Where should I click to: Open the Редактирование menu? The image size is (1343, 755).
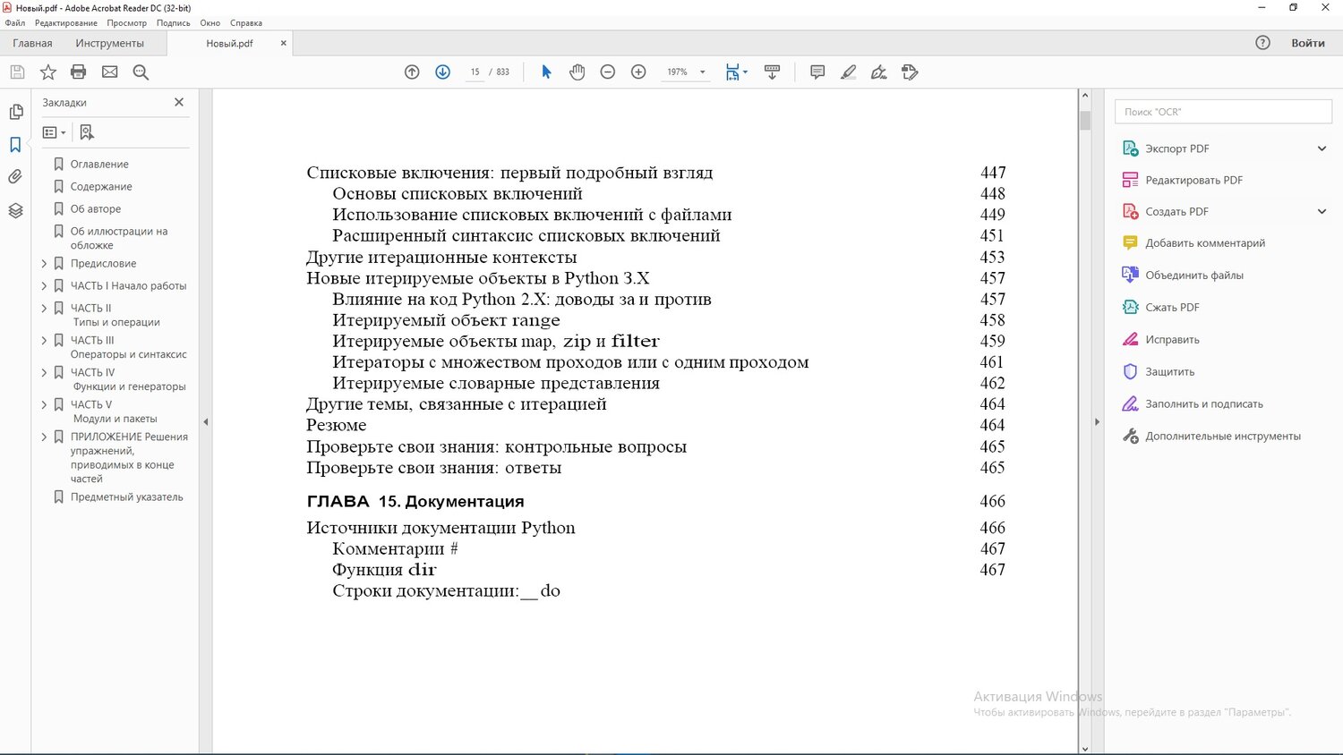coord(66,23)
